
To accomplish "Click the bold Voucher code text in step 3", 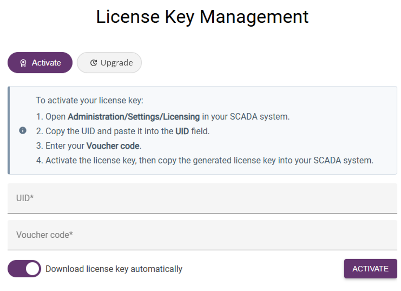I will pyautogui.click(x=113, y=146).
